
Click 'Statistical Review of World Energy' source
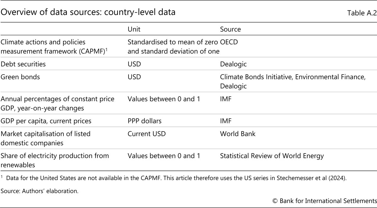click(272, 156)
